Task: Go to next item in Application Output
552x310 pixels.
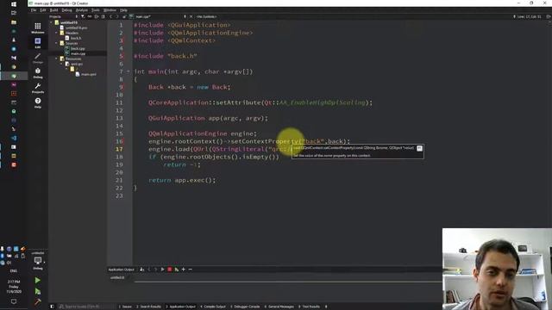Action: click(155, 270)
